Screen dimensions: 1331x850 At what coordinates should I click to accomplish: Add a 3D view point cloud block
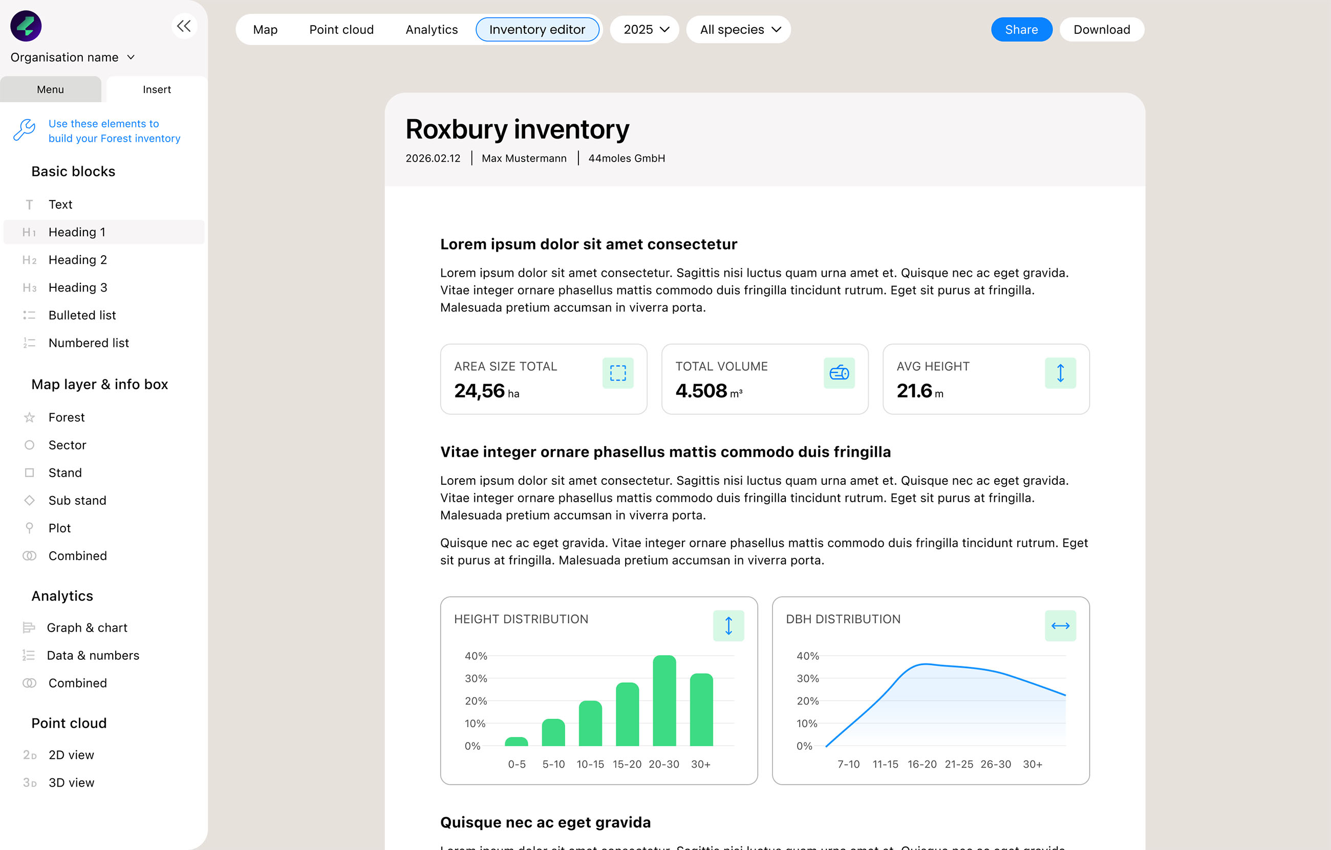tap(71, 782)
